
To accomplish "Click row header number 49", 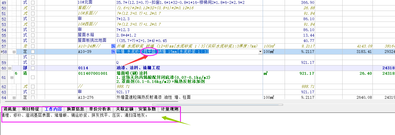I will point(4,2).
